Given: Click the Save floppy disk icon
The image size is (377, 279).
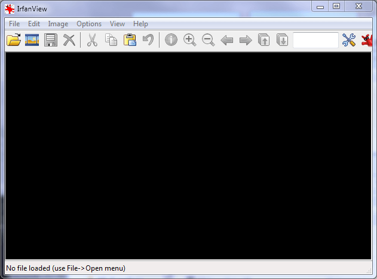Looking at the screenshot, I should point(51,40).
